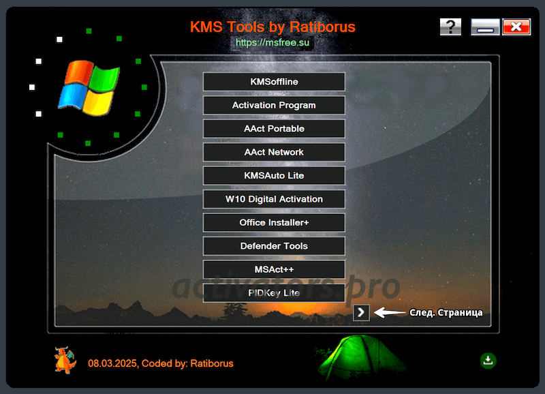The image size is (545, 394).
Task: Click the След. Страница label
Action: 446,312
